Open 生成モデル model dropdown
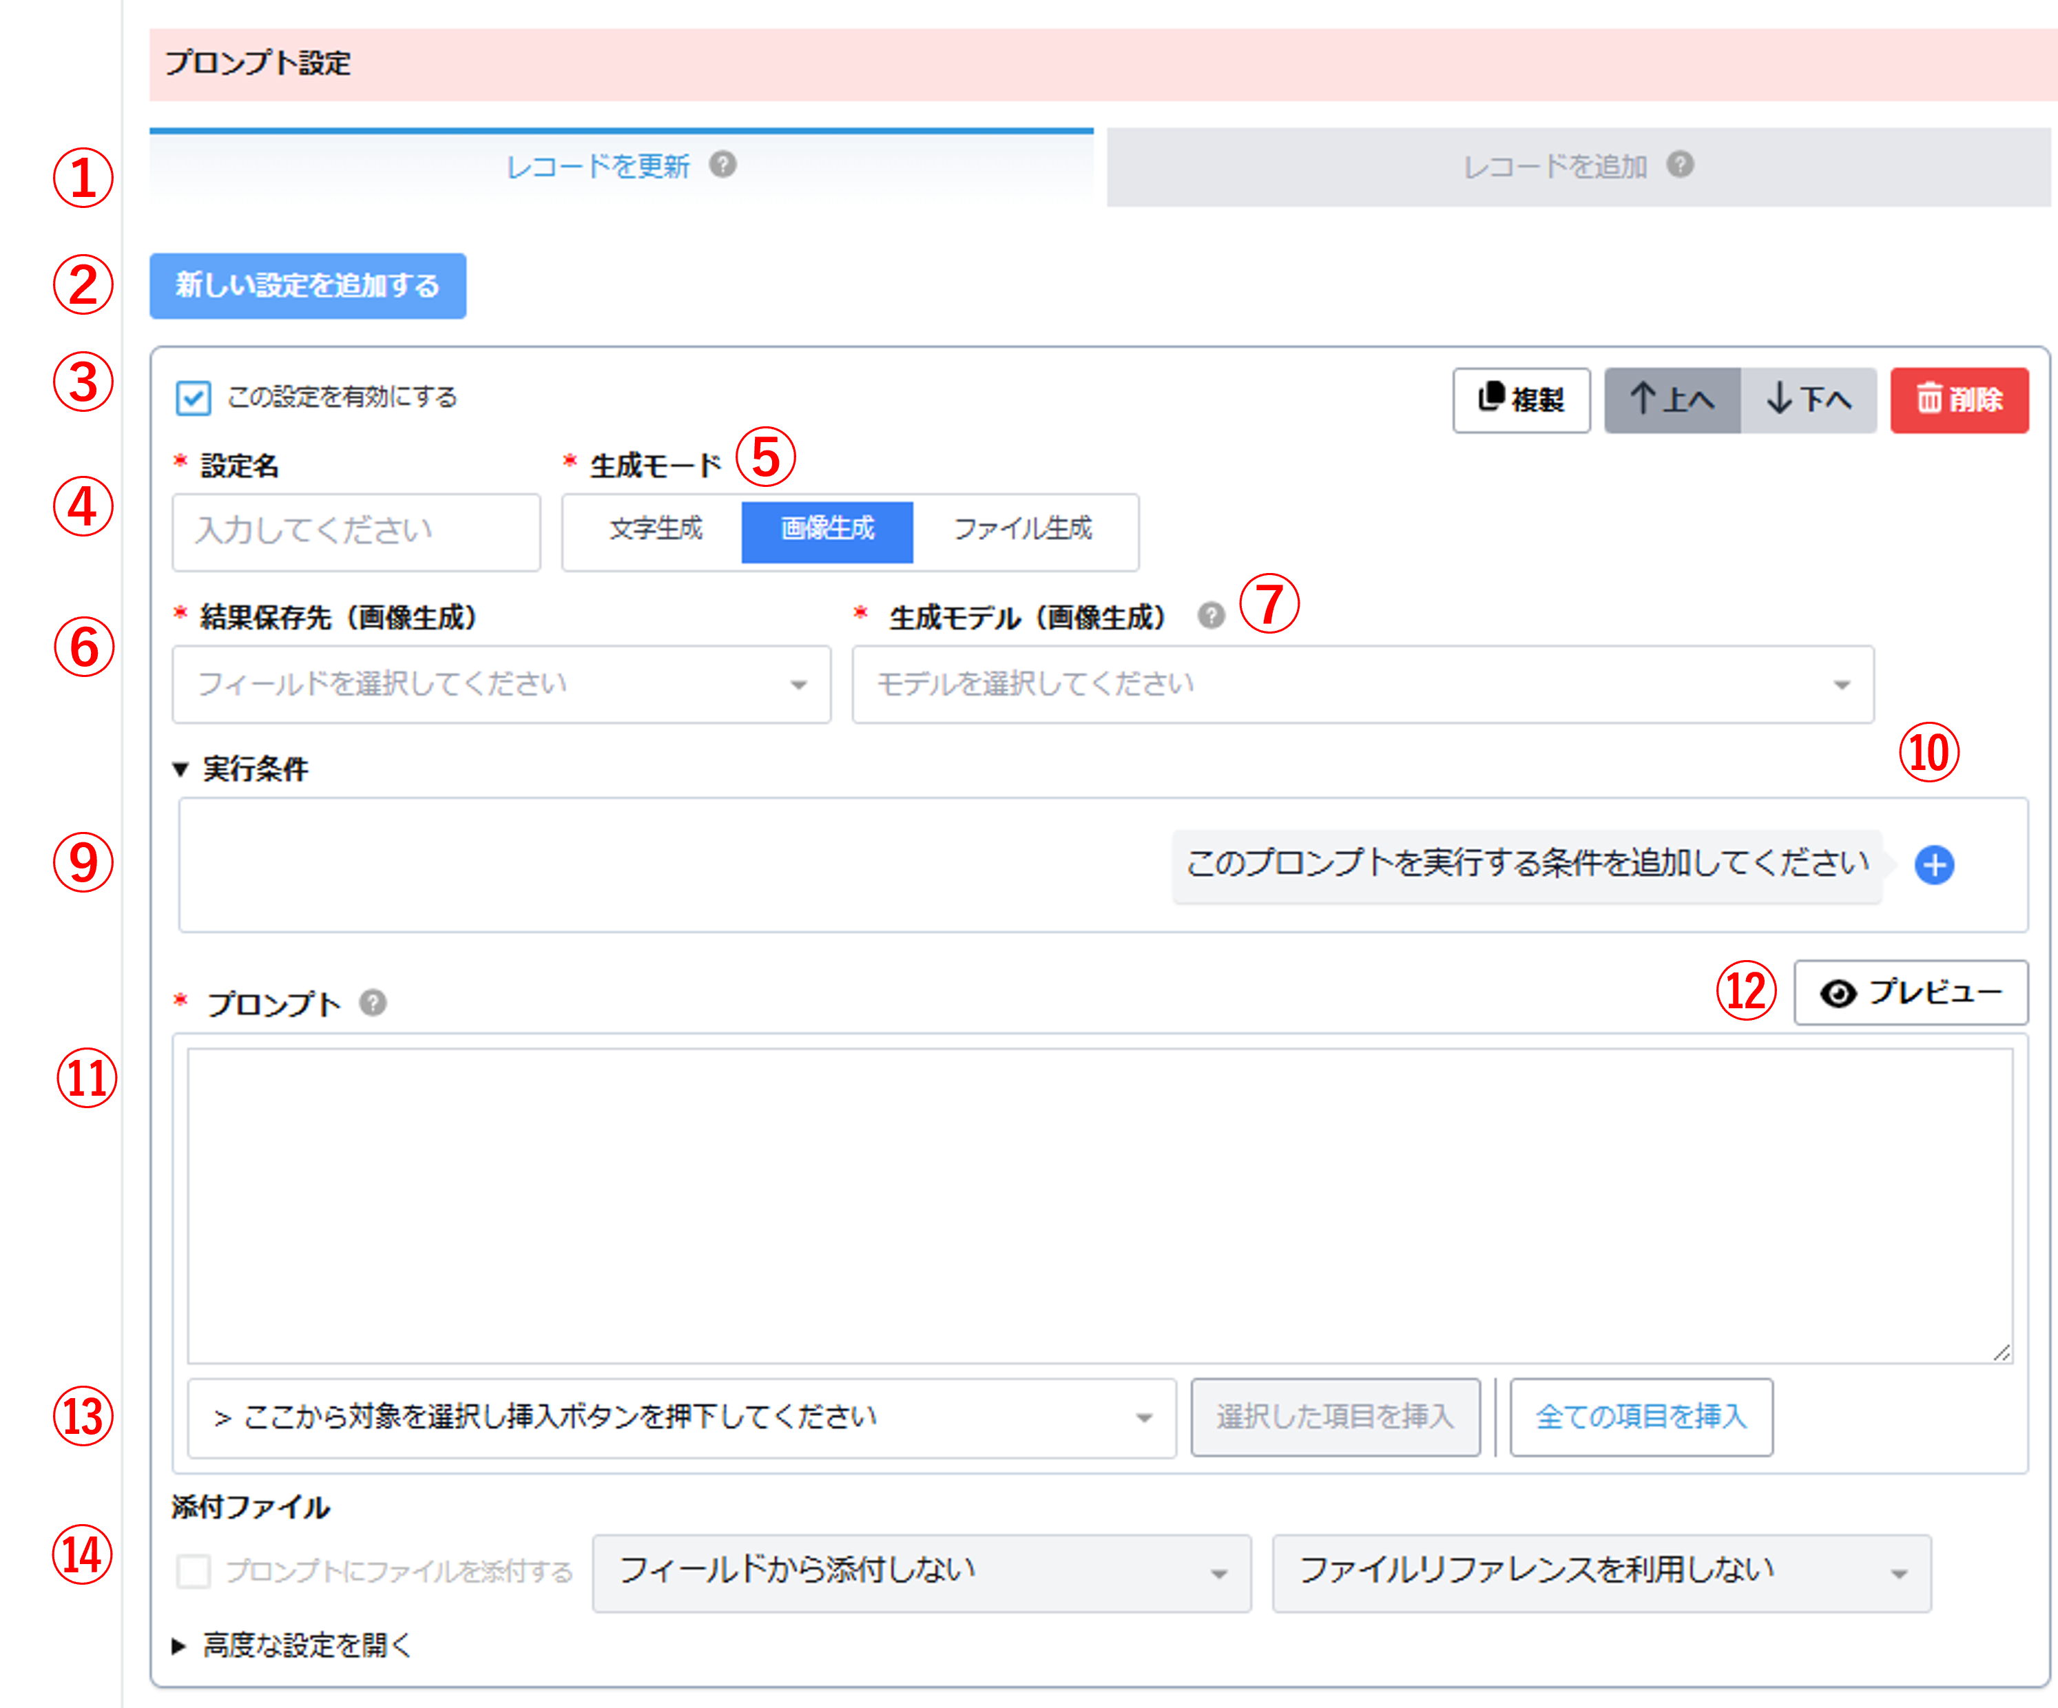This screenshot has height=1708, width=2058. coord(1363,684)
